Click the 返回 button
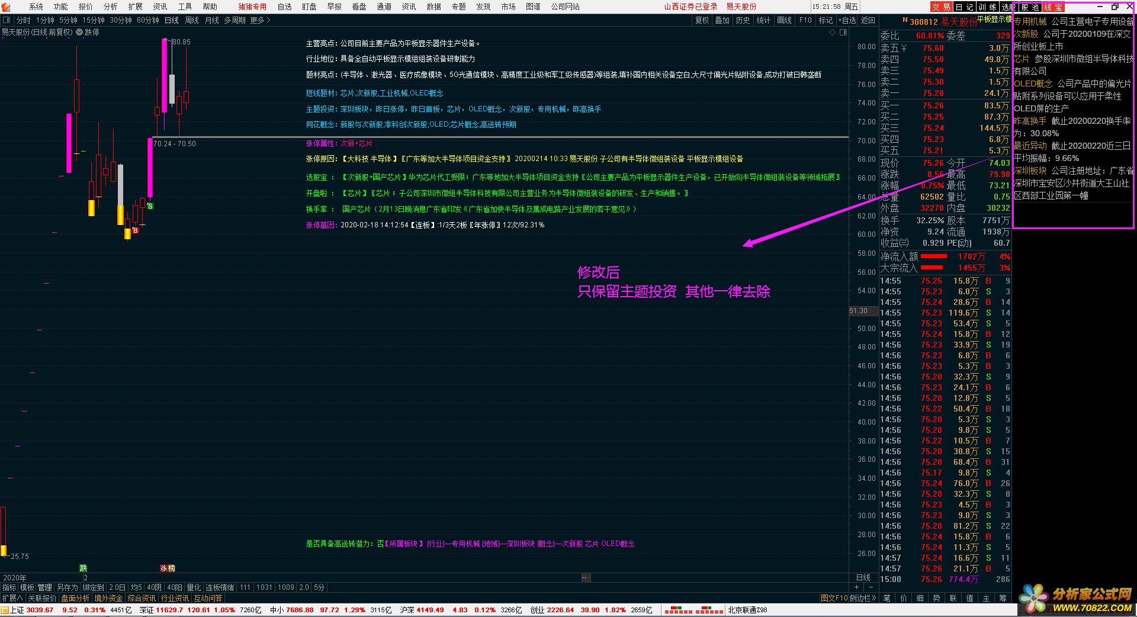Viewport: 1137px width, 617px height. click(868, 20)
